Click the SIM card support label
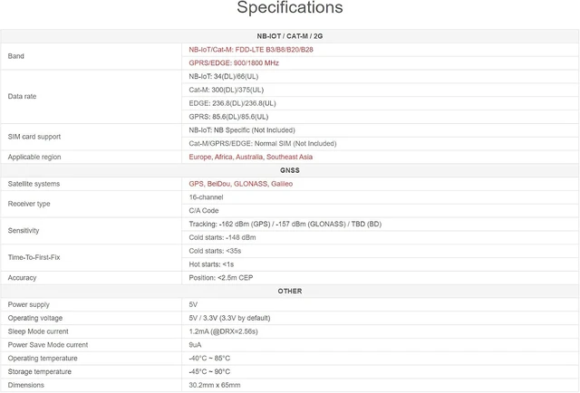580x393 pixels. pos(34,137)
